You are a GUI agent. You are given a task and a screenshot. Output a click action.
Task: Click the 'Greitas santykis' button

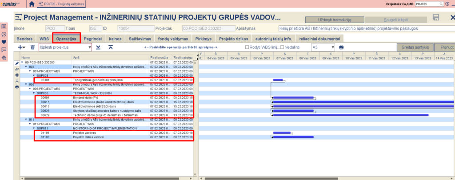(x=415, y=47)
